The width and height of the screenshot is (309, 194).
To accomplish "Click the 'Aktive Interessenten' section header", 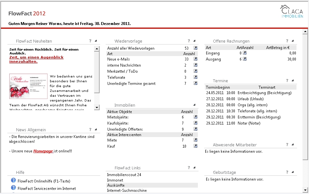I will pyautogui.click(x=124, y=135).
